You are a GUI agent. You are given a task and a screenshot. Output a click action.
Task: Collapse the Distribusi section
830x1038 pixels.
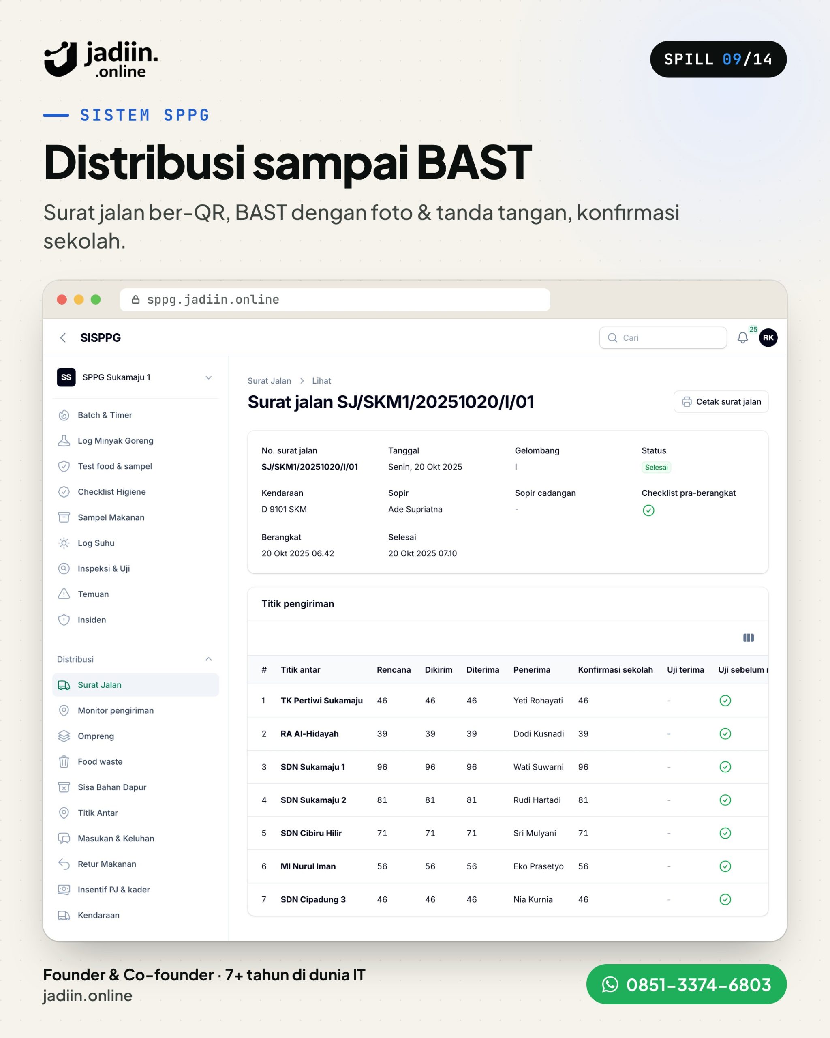208,659
